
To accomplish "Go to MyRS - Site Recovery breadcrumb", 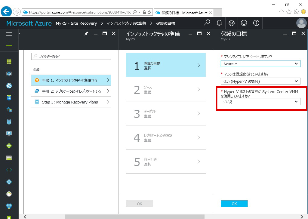I will tap(76, 23).
